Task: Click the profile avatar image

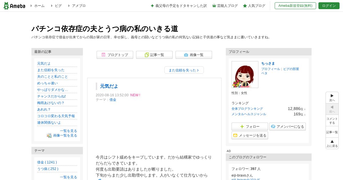Action: (x=245, y=75)
